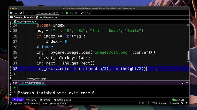The width and height of the screenshot is (197, 110).
Task: Open the 6: TODO tool window
Action: point(31,100)
